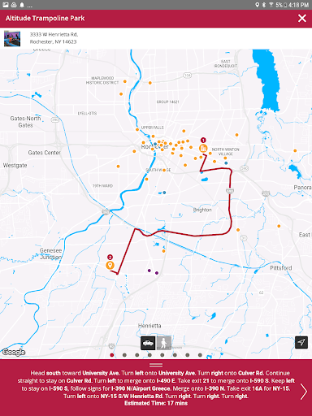Screen dimensions: 312x416
Task: Tap the orange destination pin marker
Action: coord(110,265)
